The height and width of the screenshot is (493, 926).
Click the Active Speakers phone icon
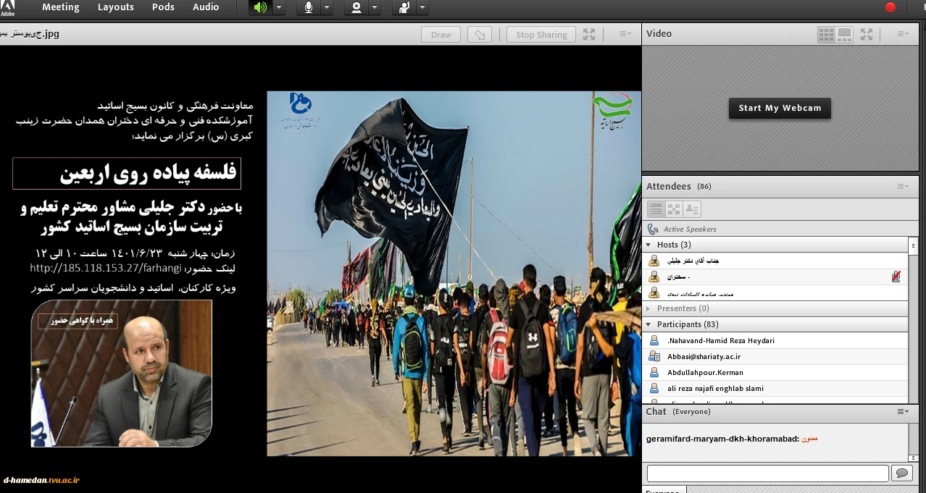653,229
